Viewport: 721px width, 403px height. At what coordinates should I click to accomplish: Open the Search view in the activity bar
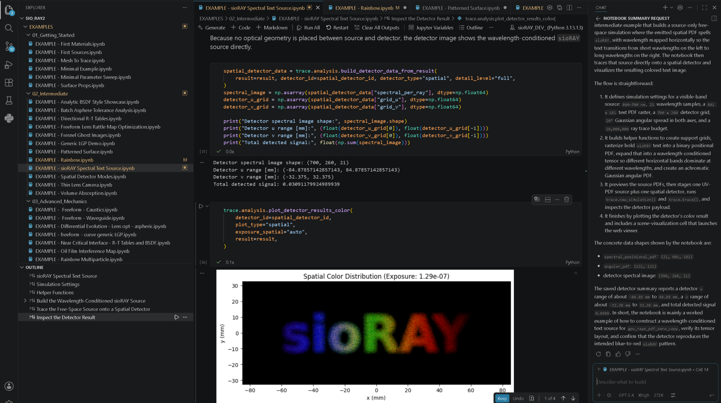[9, 28]
